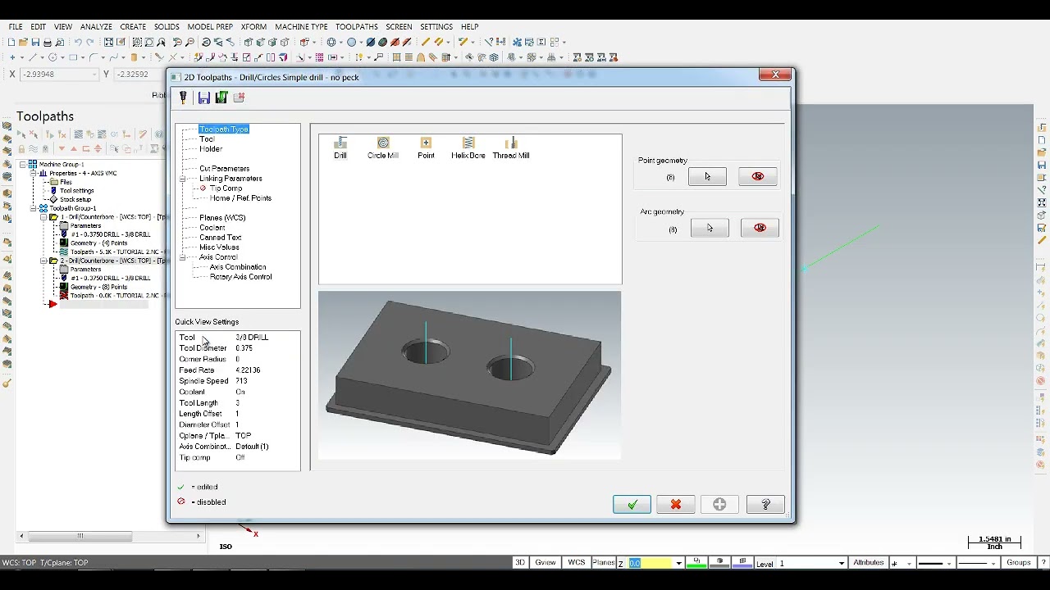Click the green reload parameters icon in dialog
Screen dimensions: 1050x590
221,98
